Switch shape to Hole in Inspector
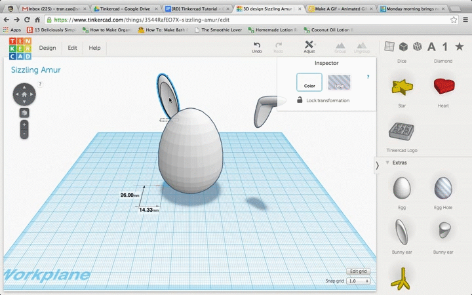 [x=339, y=82]
